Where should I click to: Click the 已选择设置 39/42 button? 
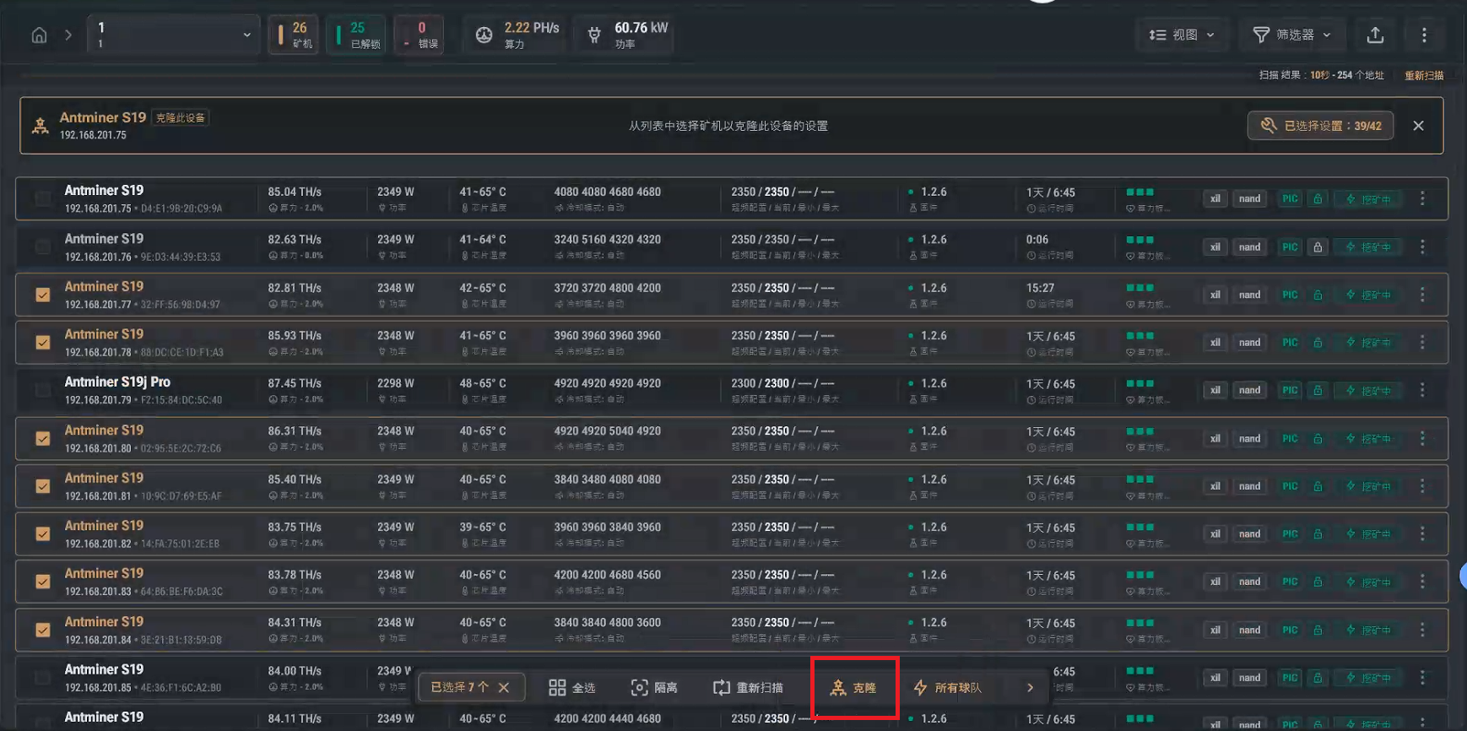(x=1321, y=126)
